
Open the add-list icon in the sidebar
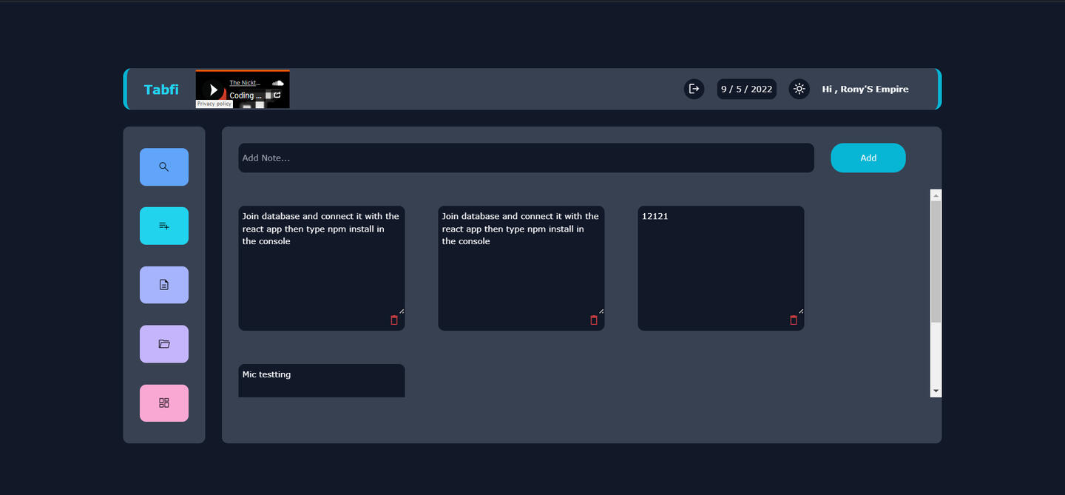pyautogui.click(x=164, y=226)
